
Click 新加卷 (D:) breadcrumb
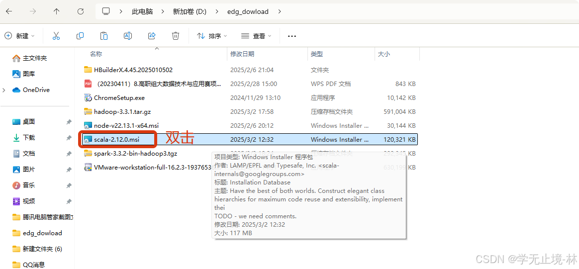(190, 11)
